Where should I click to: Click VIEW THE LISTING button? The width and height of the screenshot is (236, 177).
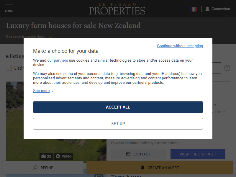click(198, 154)
